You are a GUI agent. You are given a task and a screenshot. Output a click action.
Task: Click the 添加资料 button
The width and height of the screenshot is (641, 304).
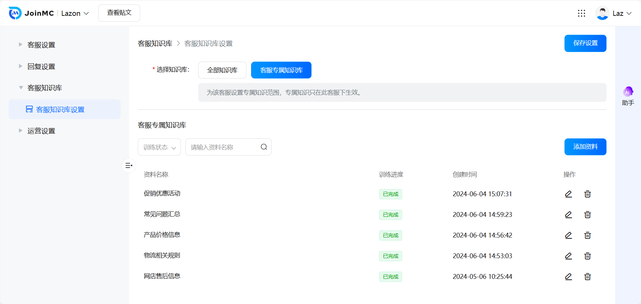point(585,147)
